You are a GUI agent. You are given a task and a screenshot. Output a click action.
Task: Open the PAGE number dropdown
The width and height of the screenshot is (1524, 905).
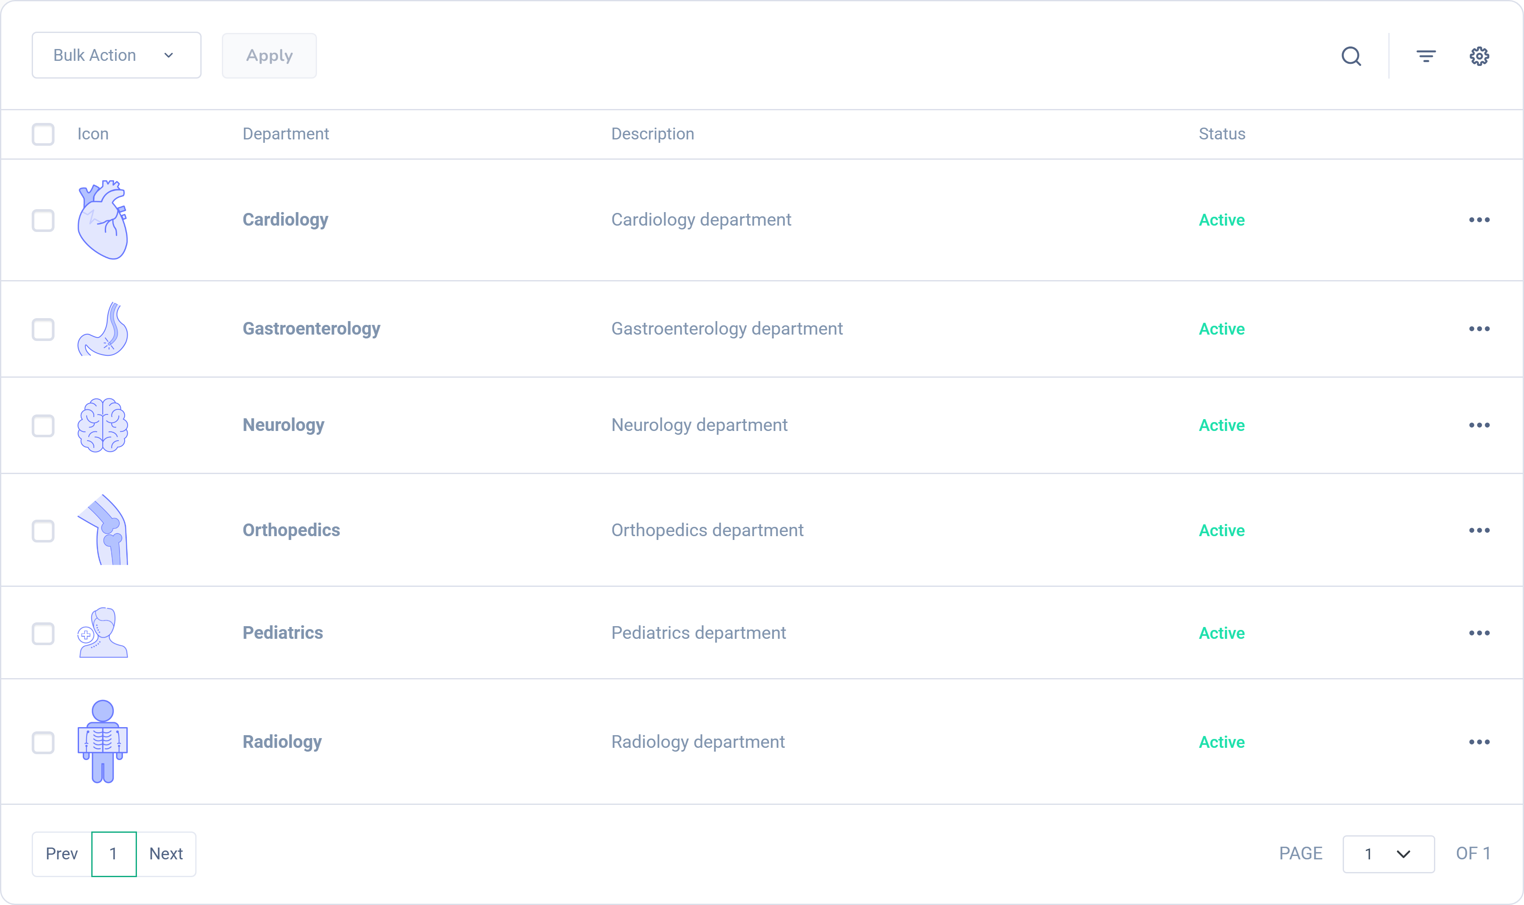[1388, 854]
